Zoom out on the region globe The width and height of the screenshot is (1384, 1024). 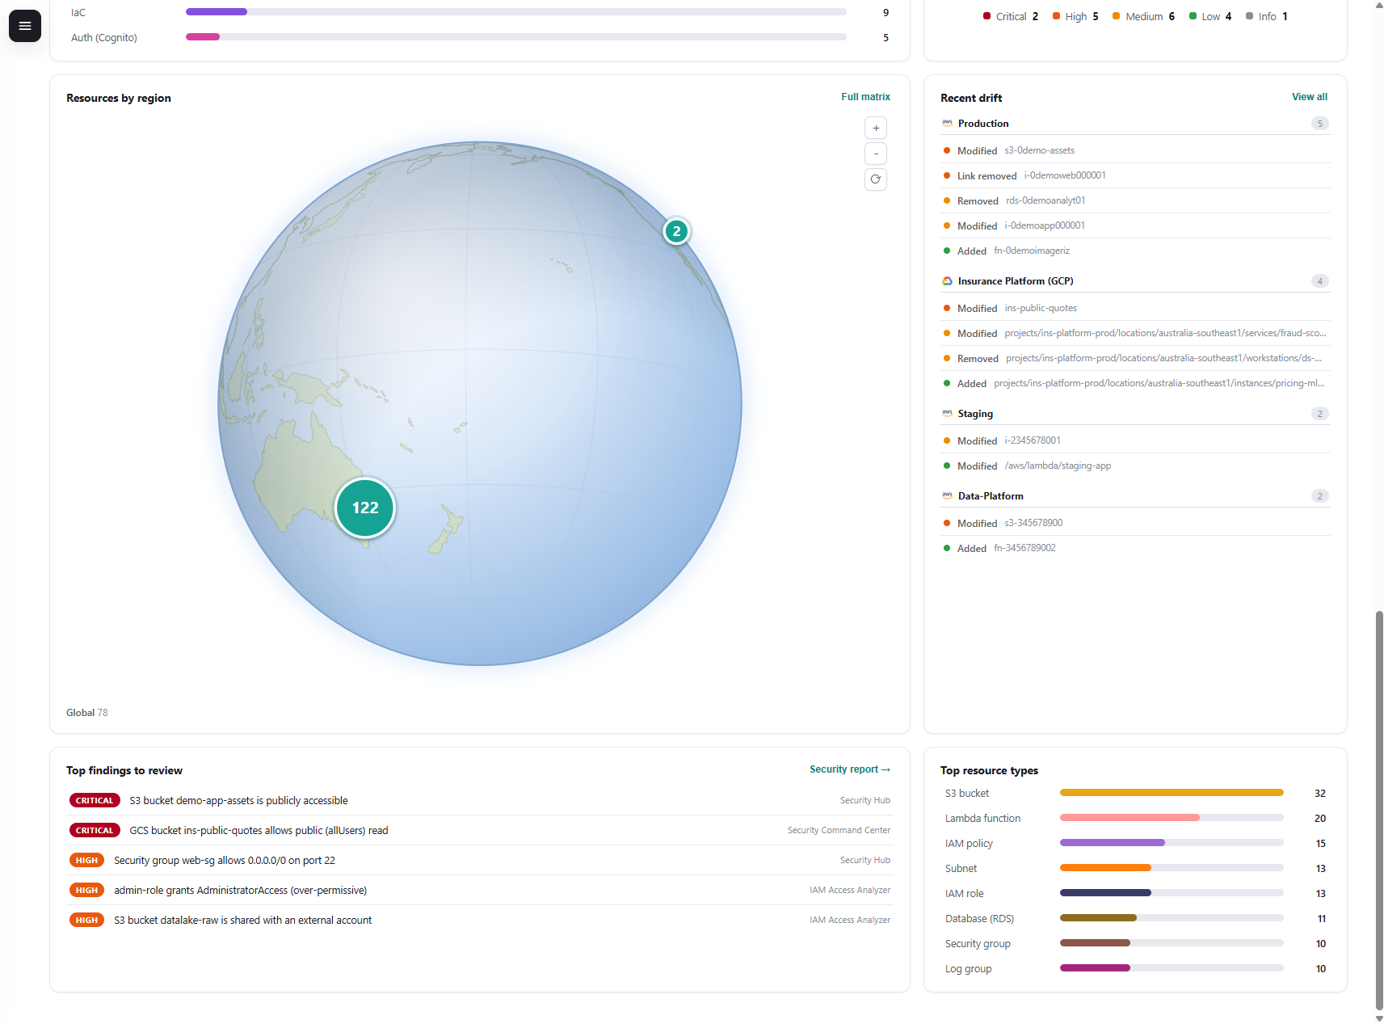click(x=876, y=154)
